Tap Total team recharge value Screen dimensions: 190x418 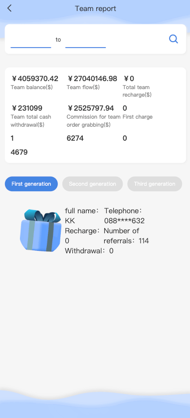128,79
